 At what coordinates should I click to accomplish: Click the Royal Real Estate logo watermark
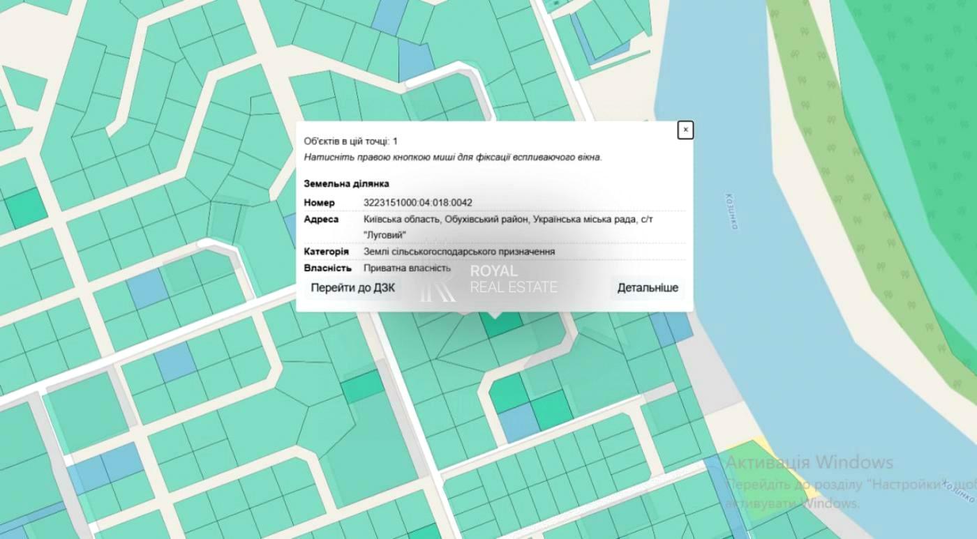pyautogui.click(x=488, y=280)
